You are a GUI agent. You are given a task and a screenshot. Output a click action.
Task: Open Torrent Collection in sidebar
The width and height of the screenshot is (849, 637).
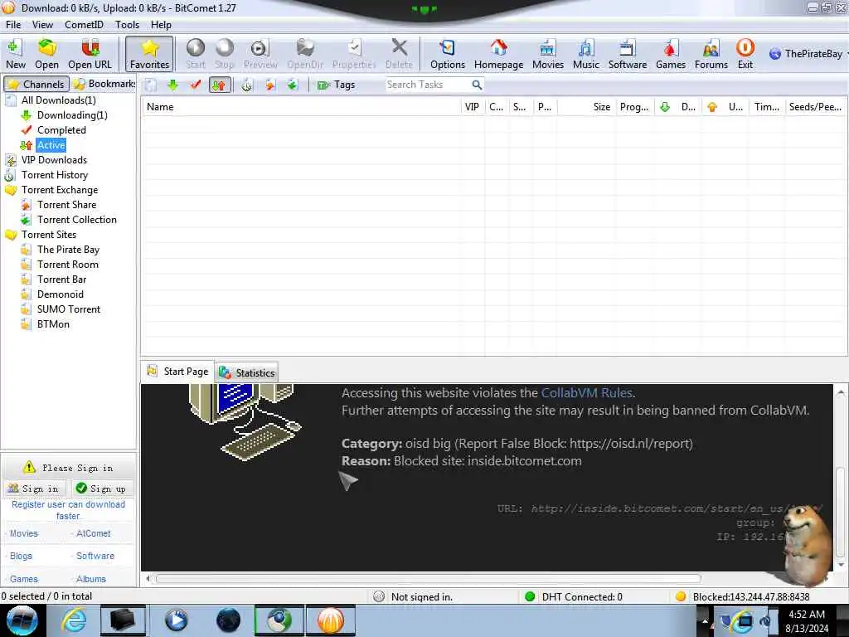tap(77, 219)
